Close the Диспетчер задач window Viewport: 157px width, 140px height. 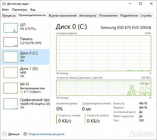(x=151, y=4)
